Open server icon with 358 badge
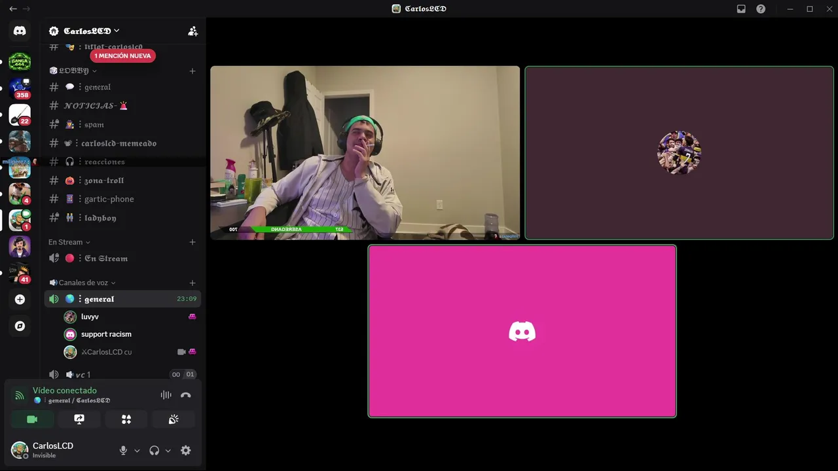The height and width of the screenshot is (471, 838). [x=20, y=88]
